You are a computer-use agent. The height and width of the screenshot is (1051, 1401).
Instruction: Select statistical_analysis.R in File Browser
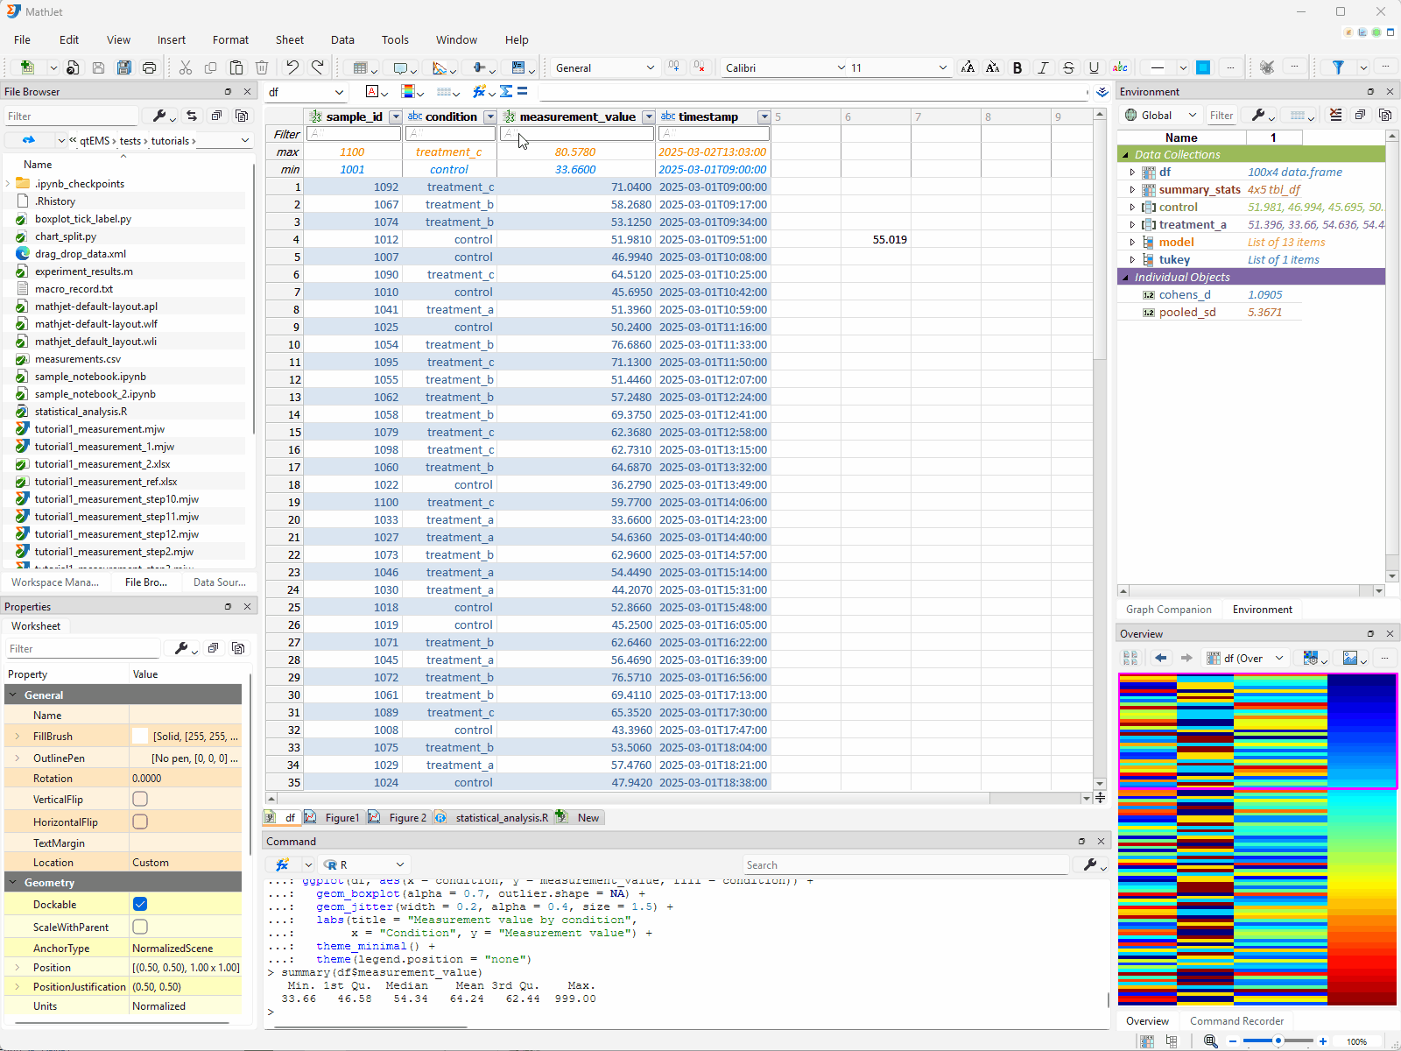pos(81,412)
